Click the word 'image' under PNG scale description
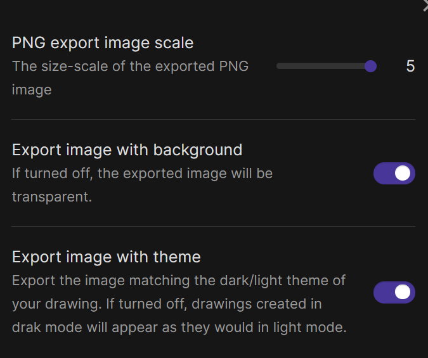428x358 pixels. 32,91
